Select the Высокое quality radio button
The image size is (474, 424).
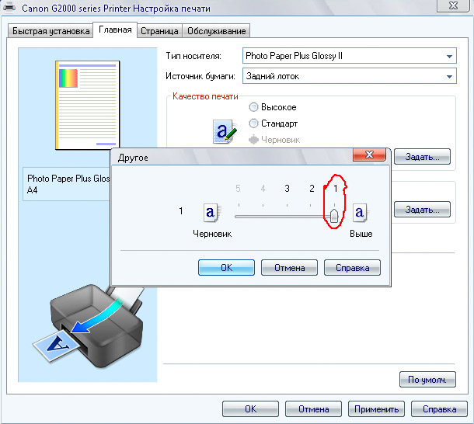pyautogui.click(x=253, y=107)
